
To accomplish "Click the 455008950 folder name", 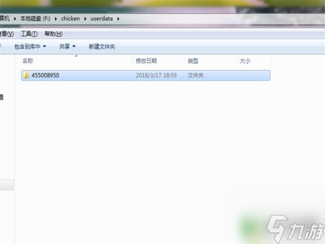I will [45, 75].
